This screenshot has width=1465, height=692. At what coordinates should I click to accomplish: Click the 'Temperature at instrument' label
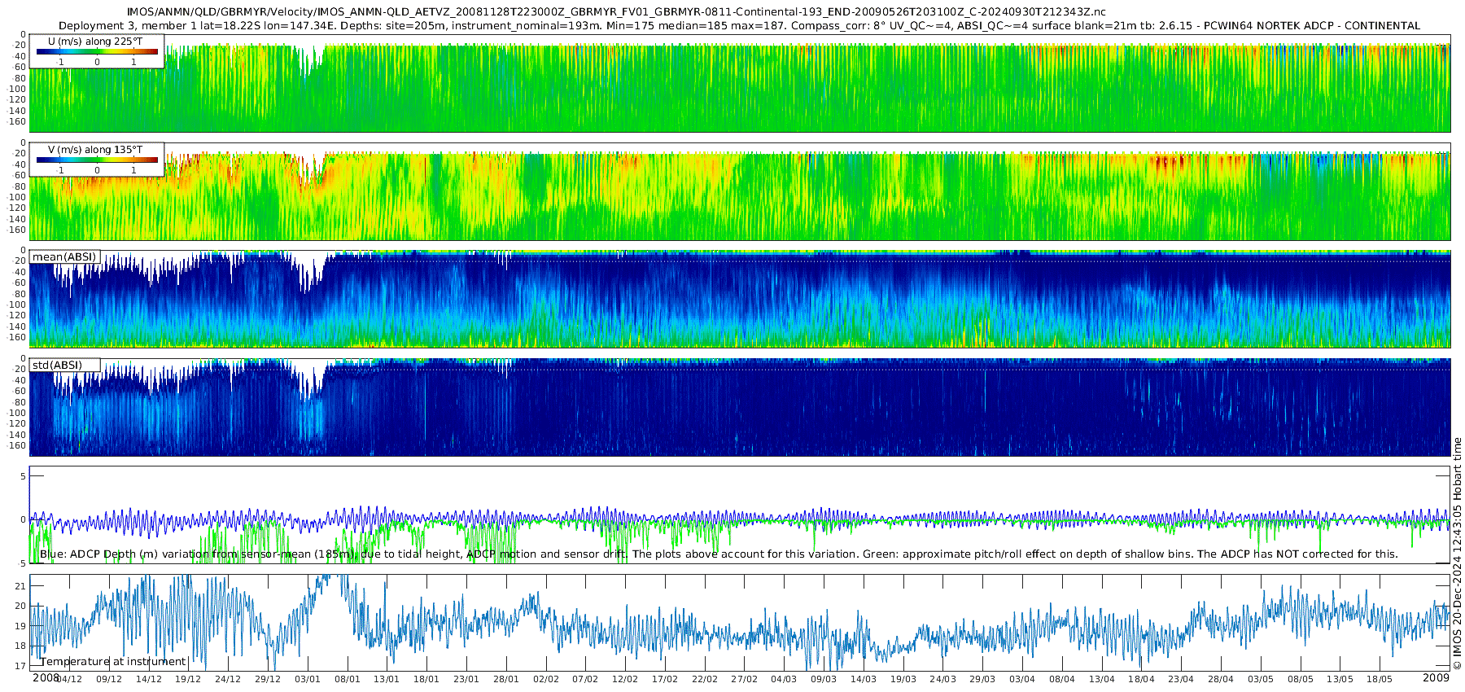[x=113, y=662]
